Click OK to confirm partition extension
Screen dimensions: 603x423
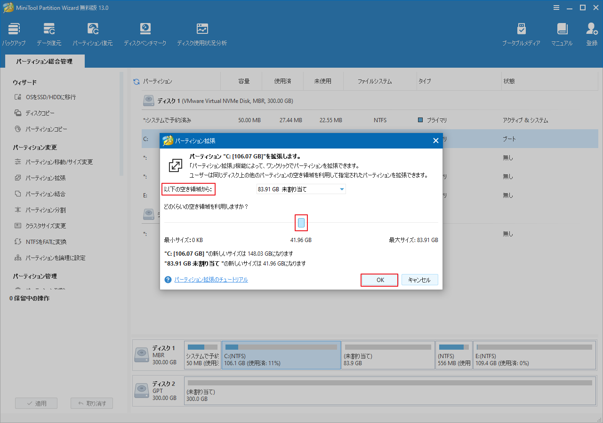[379, 280]
